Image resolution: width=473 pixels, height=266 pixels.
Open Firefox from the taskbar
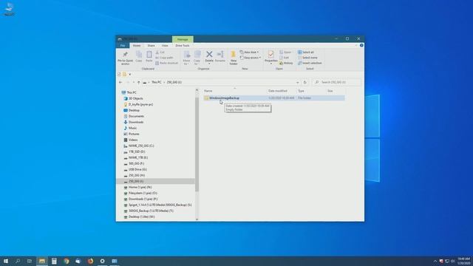(x=90, y=261)
